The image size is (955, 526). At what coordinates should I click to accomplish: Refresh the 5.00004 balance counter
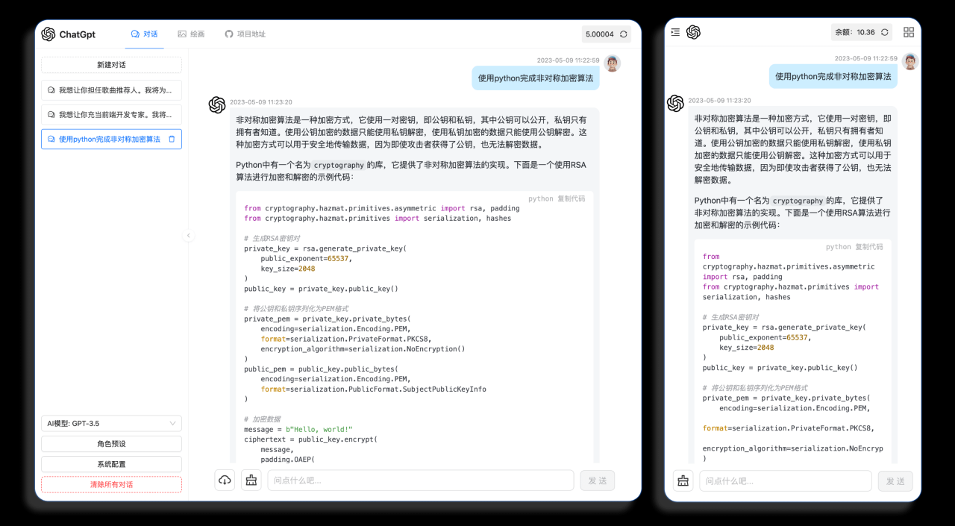tap(622, 34)
